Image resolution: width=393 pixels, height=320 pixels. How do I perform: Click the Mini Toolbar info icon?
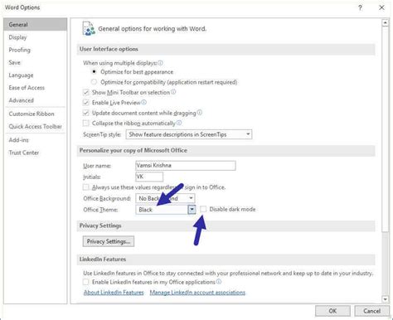173,92
